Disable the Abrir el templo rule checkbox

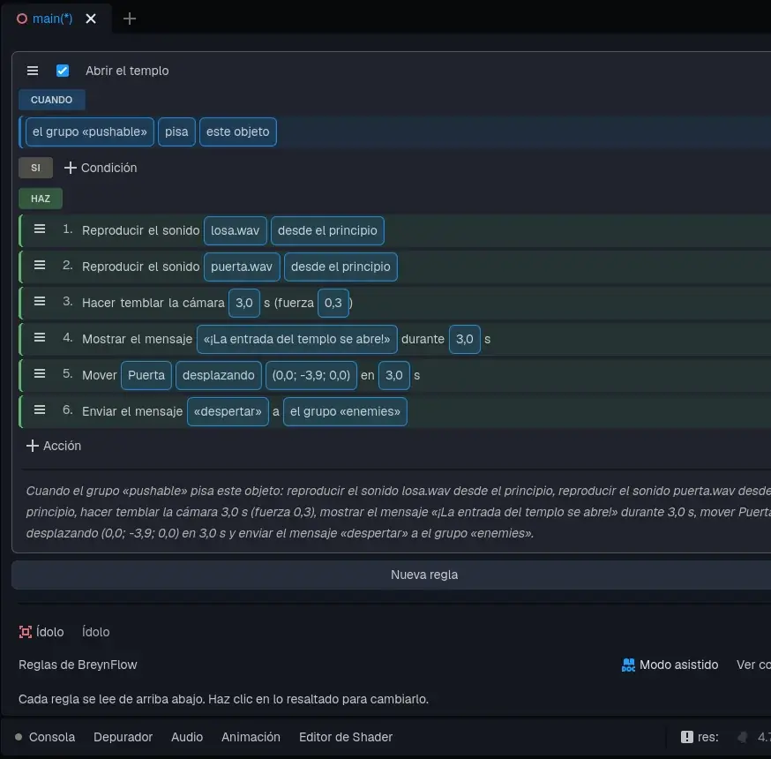[x=63, y=71]
